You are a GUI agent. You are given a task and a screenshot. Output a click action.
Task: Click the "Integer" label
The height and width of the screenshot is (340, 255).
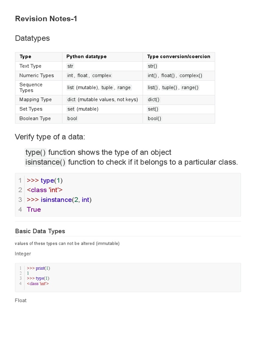click(23, 254)
